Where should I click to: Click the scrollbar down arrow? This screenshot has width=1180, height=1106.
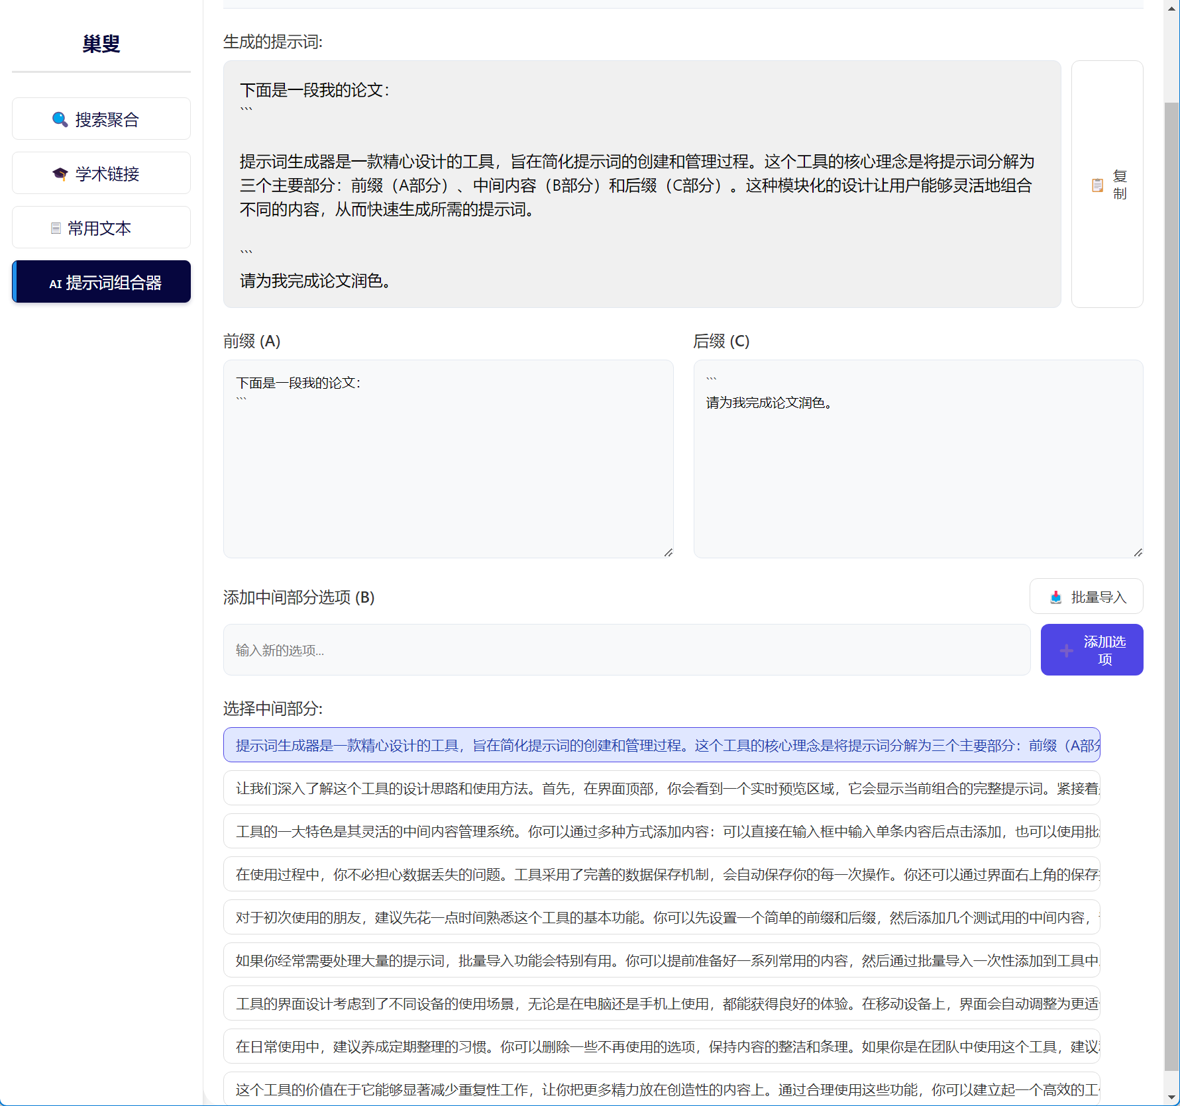(x=1171, y=1097)
